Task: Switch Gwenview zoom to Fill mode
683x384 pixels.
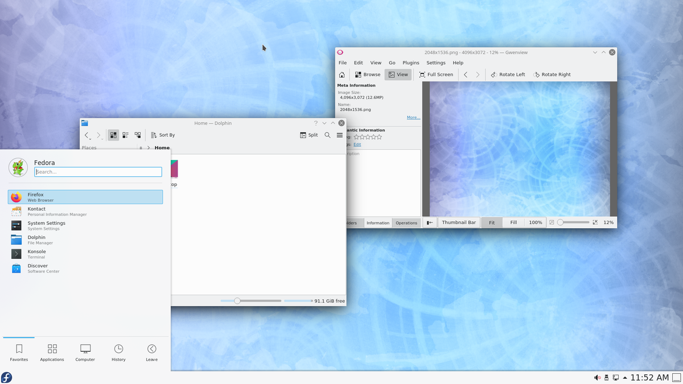Action: tap(513, 222)
